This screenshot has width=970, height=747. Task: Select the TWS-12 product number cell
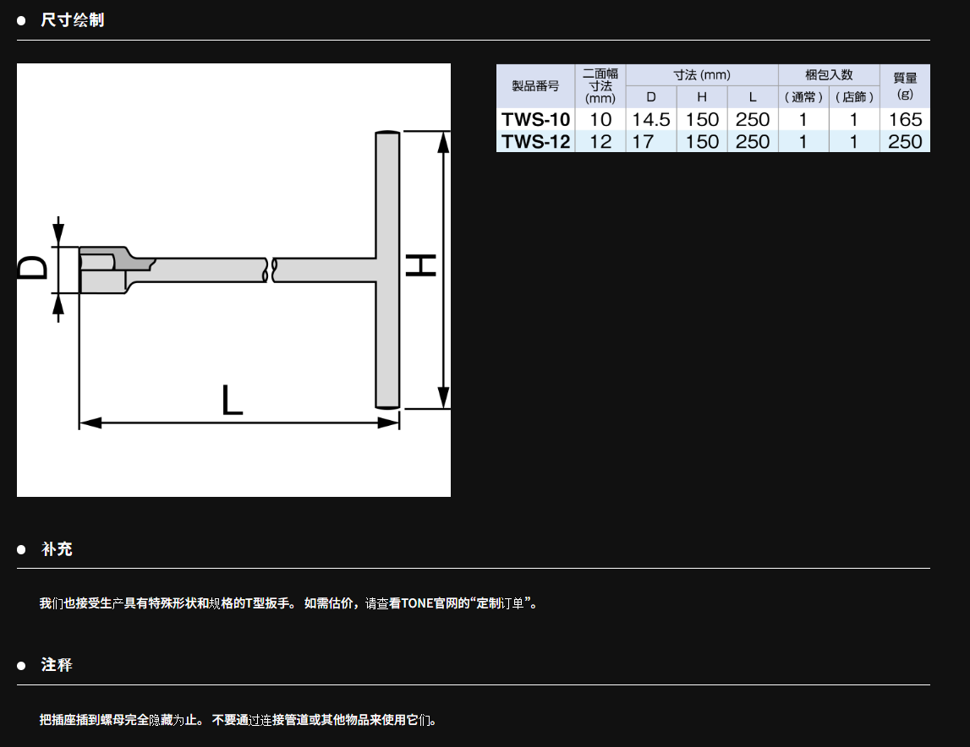[535, 141]
